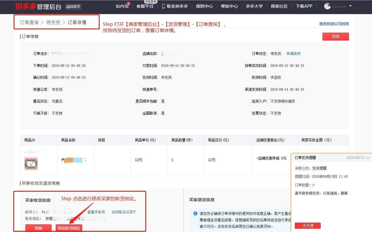The image size is (372, 232).
Task: Click the 店铺优惠抵扣(元) column header
Action: [270, 140]
